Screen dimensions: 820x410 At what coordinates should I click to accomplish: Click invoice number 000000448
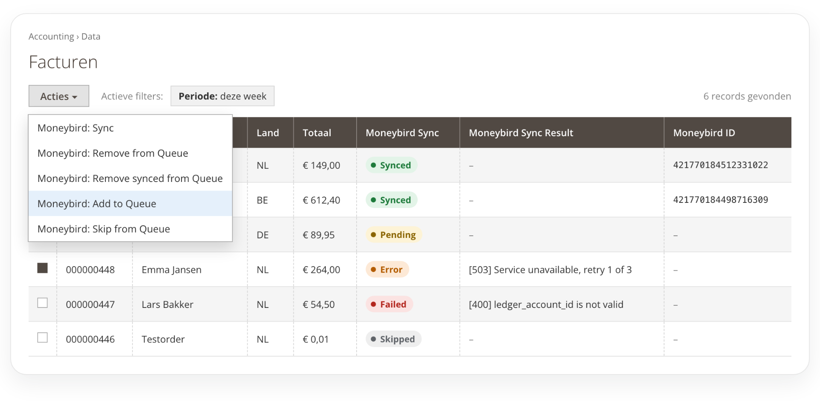click(x=90, y=270)
